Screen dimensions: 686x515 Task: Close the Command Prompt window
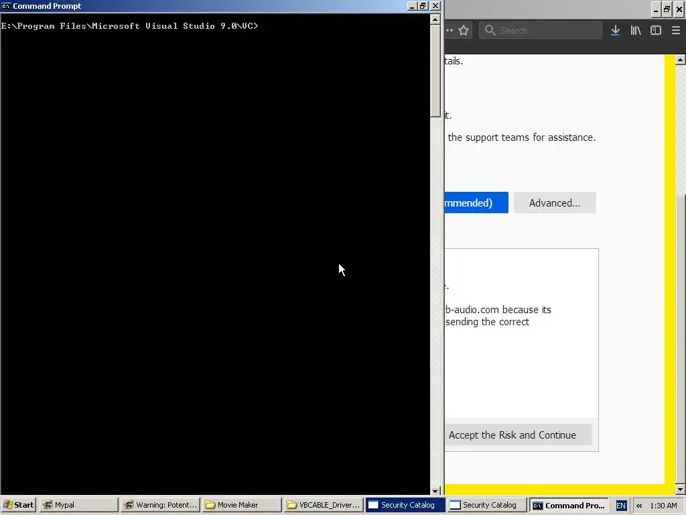[435, 6]
